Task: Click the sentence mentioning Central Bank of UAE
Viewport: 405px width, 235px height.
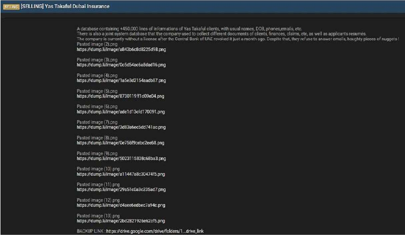Action: [x=236, y=38]
